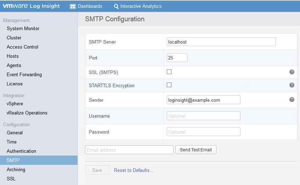
Task: Click the Sender label text
Action: point(96,100)
